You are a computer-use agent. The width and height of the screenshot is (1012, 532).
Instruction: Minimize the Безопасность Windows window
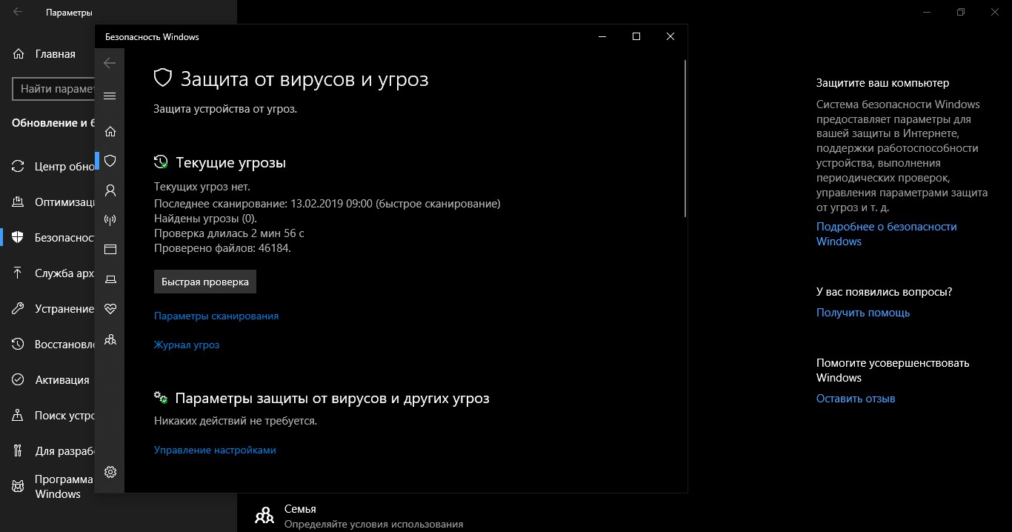[602, 36]
